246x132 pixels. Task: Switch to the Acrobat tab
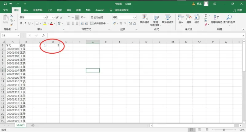click(100, 10)
